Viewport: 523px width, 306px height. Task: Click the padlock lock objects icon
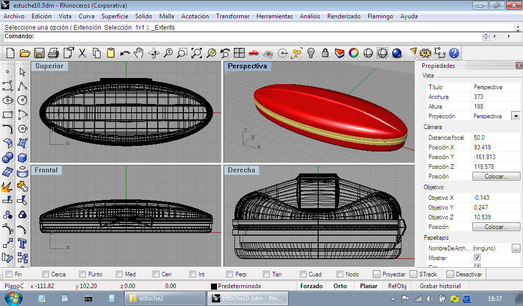[x=325, y=53]
